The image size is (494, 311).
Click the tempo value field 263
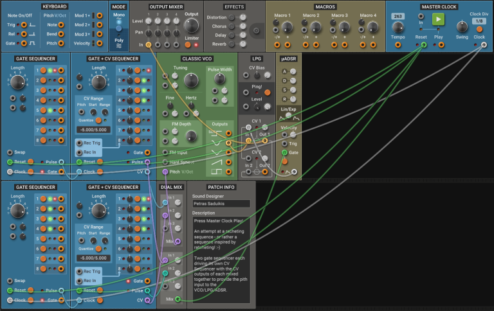(398, 16)
